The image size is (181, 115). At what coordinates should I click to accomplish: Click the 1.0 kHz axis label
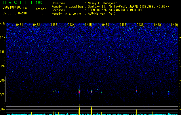pos(2,52)
